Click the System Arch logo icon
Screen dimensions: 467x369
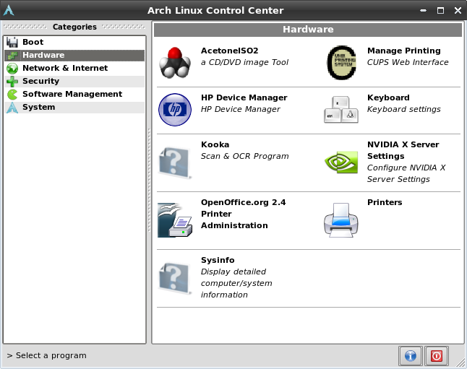click(x=12, y=108)
